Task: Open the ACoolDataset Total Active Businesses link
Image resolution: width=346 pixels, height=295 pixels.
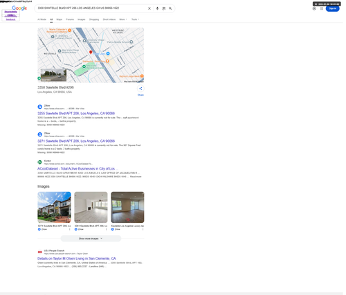Action: 78,169
